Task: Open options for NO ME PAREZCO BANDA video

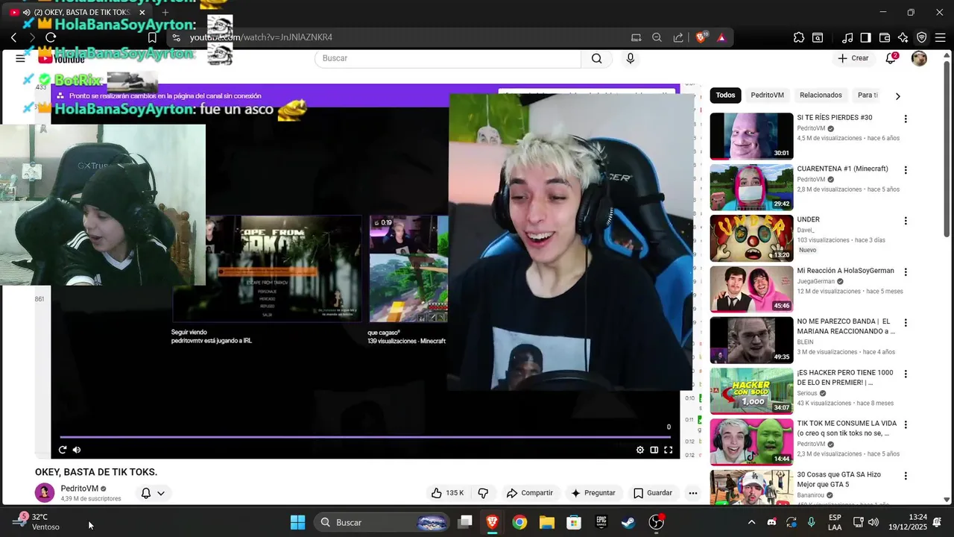Action: click(906, 323)
